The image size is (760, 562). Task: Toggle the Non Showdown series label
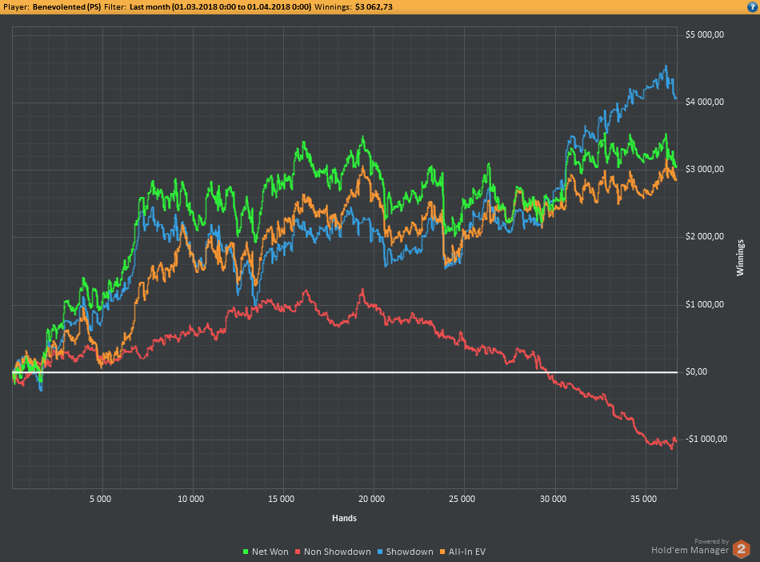point(337,552)
